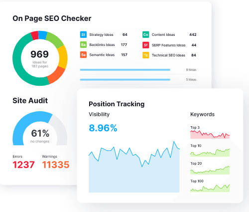Click the no changes gauge caption
The height and width of the screenshot is (212, 249).
(x=40, y=142)
